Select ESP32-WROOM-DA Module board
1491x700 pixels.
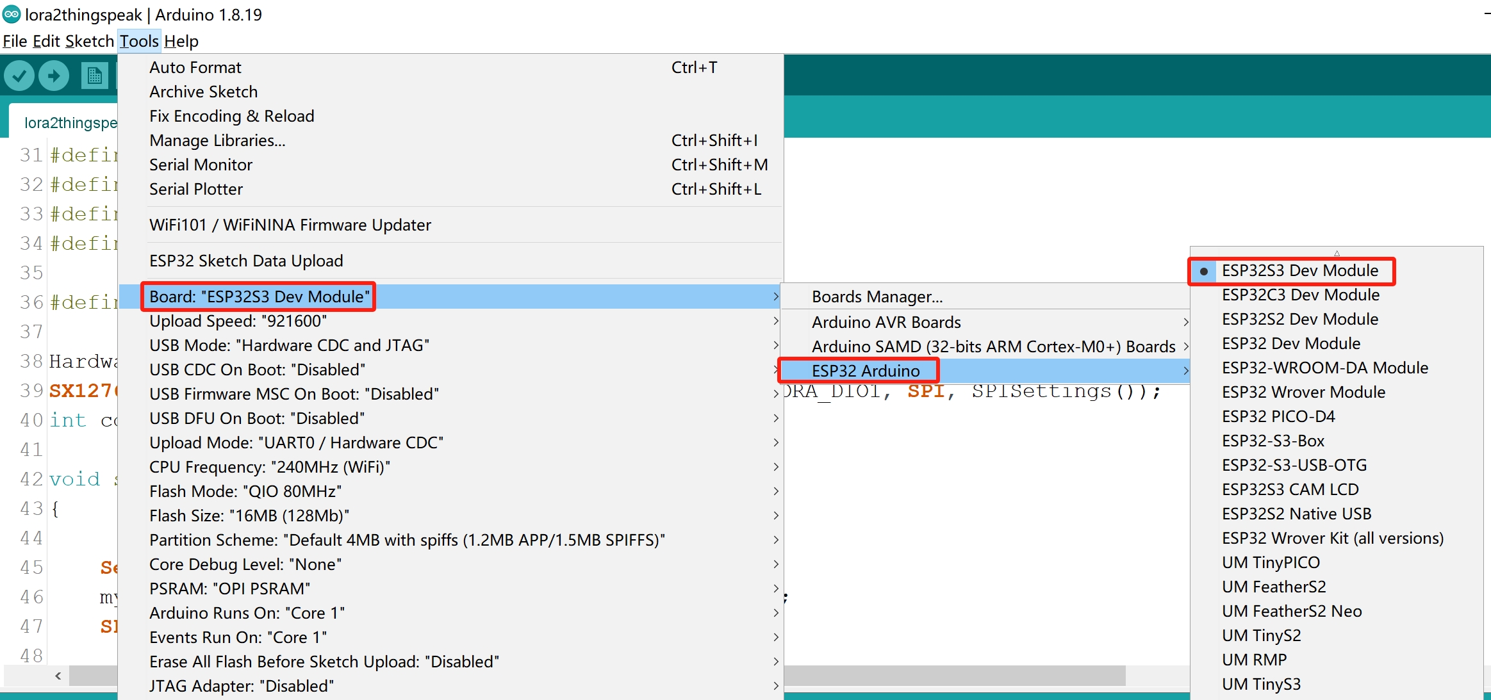(x=1337, y=368)
